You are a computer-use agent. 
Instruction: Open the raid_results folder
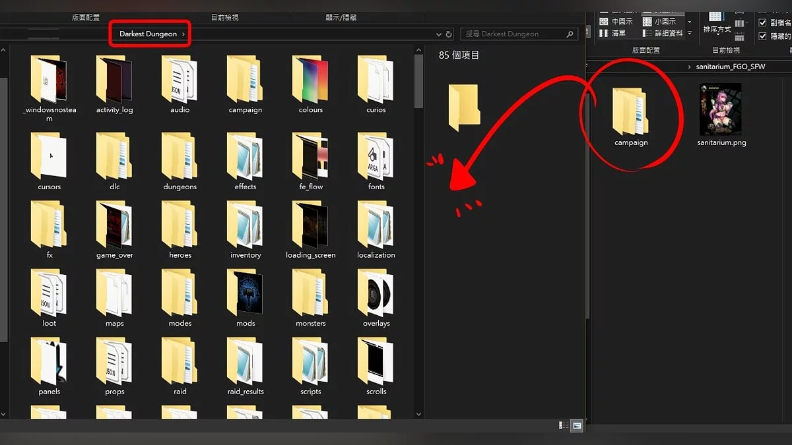[x=246, y=366]
